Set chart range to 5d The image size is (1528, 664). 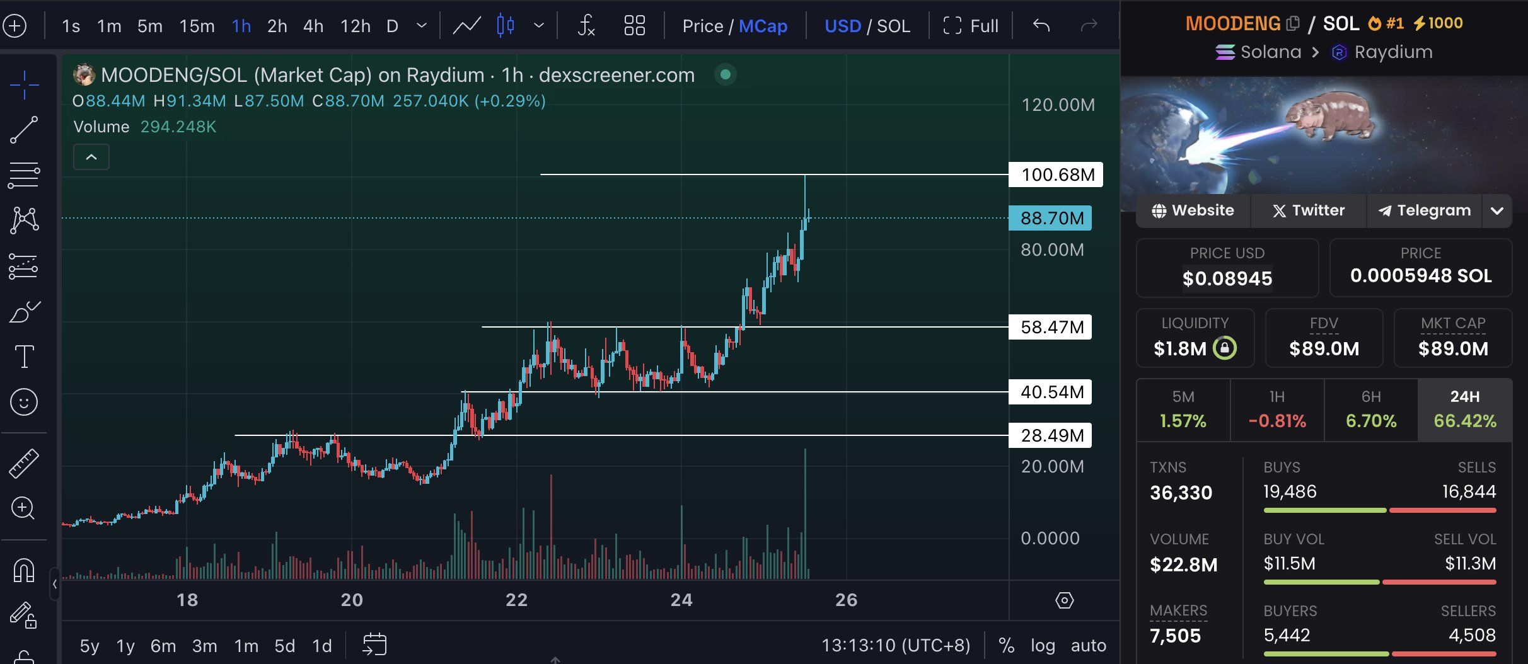coord(285,646)
